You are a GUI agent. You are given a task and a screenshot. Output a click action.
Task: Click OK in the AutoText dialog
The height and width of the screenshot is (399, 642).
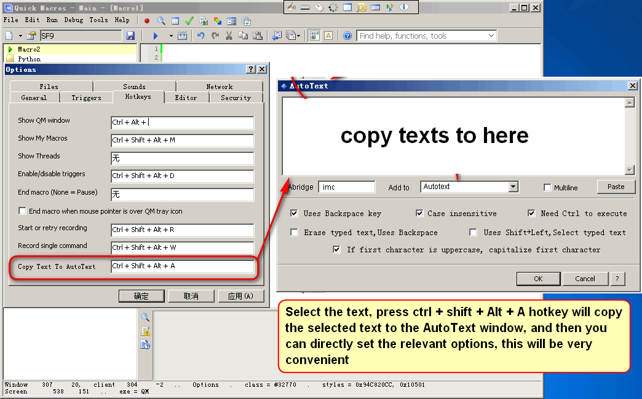pyautogui.click(x=538, y=279)
